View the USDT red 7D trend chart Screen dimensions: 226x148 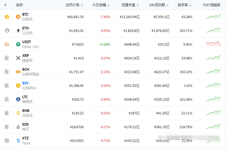click(x=213, y=44)
